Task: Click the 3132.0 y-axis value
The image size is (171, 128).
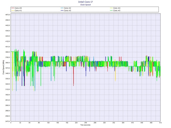Action: 8,89
